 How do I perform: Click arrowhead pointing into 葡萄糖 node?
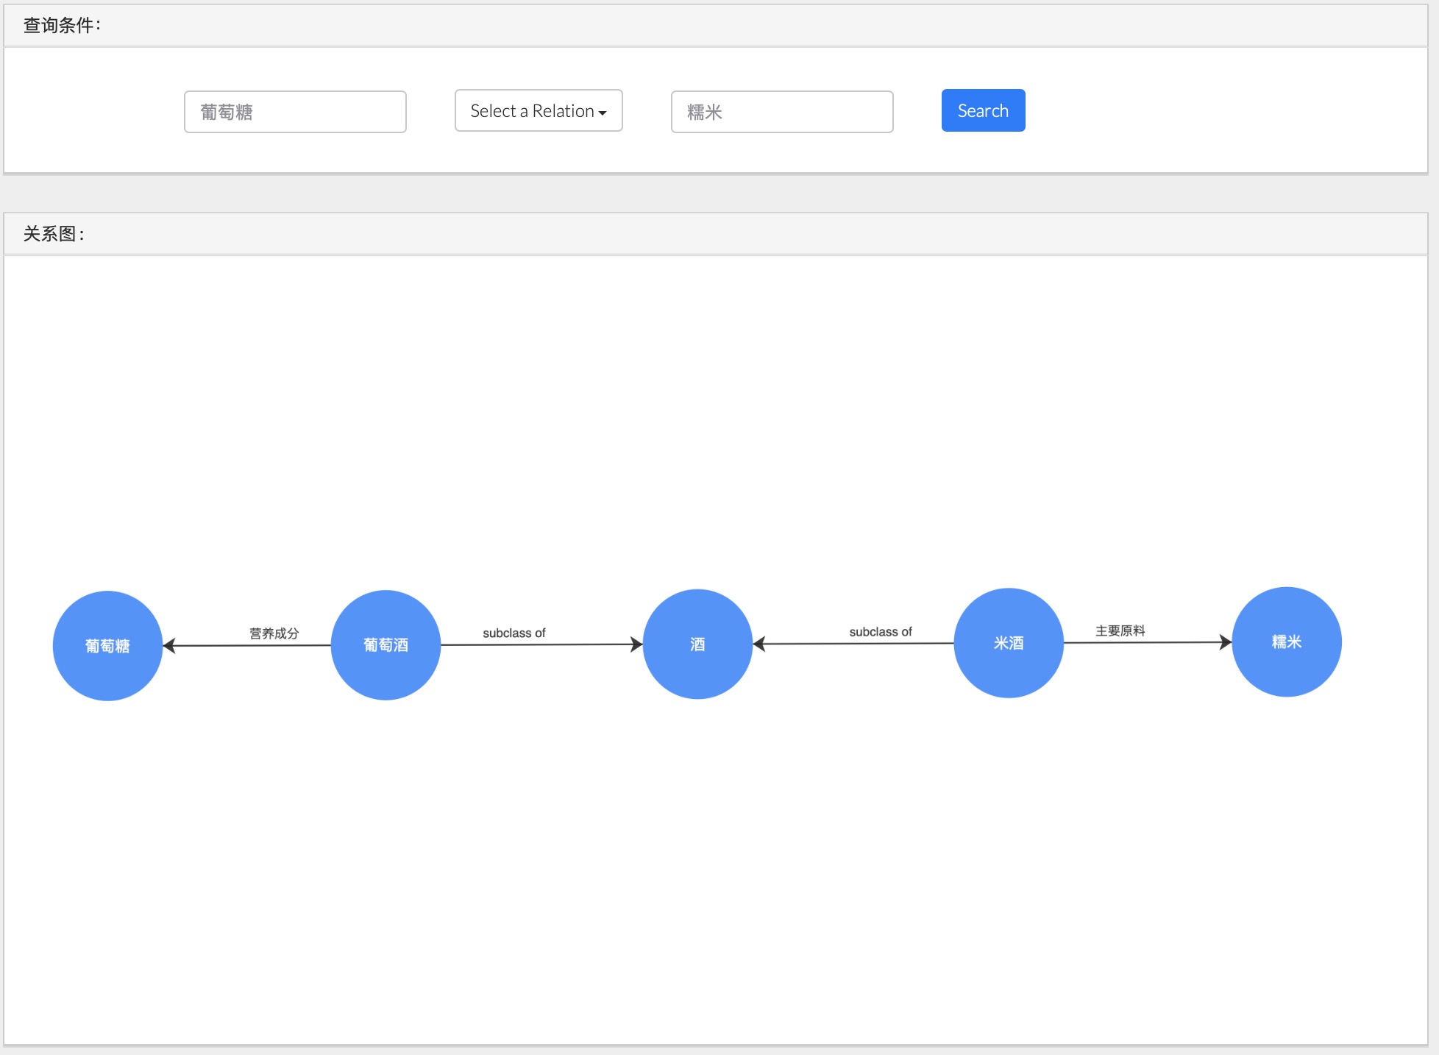169,645
